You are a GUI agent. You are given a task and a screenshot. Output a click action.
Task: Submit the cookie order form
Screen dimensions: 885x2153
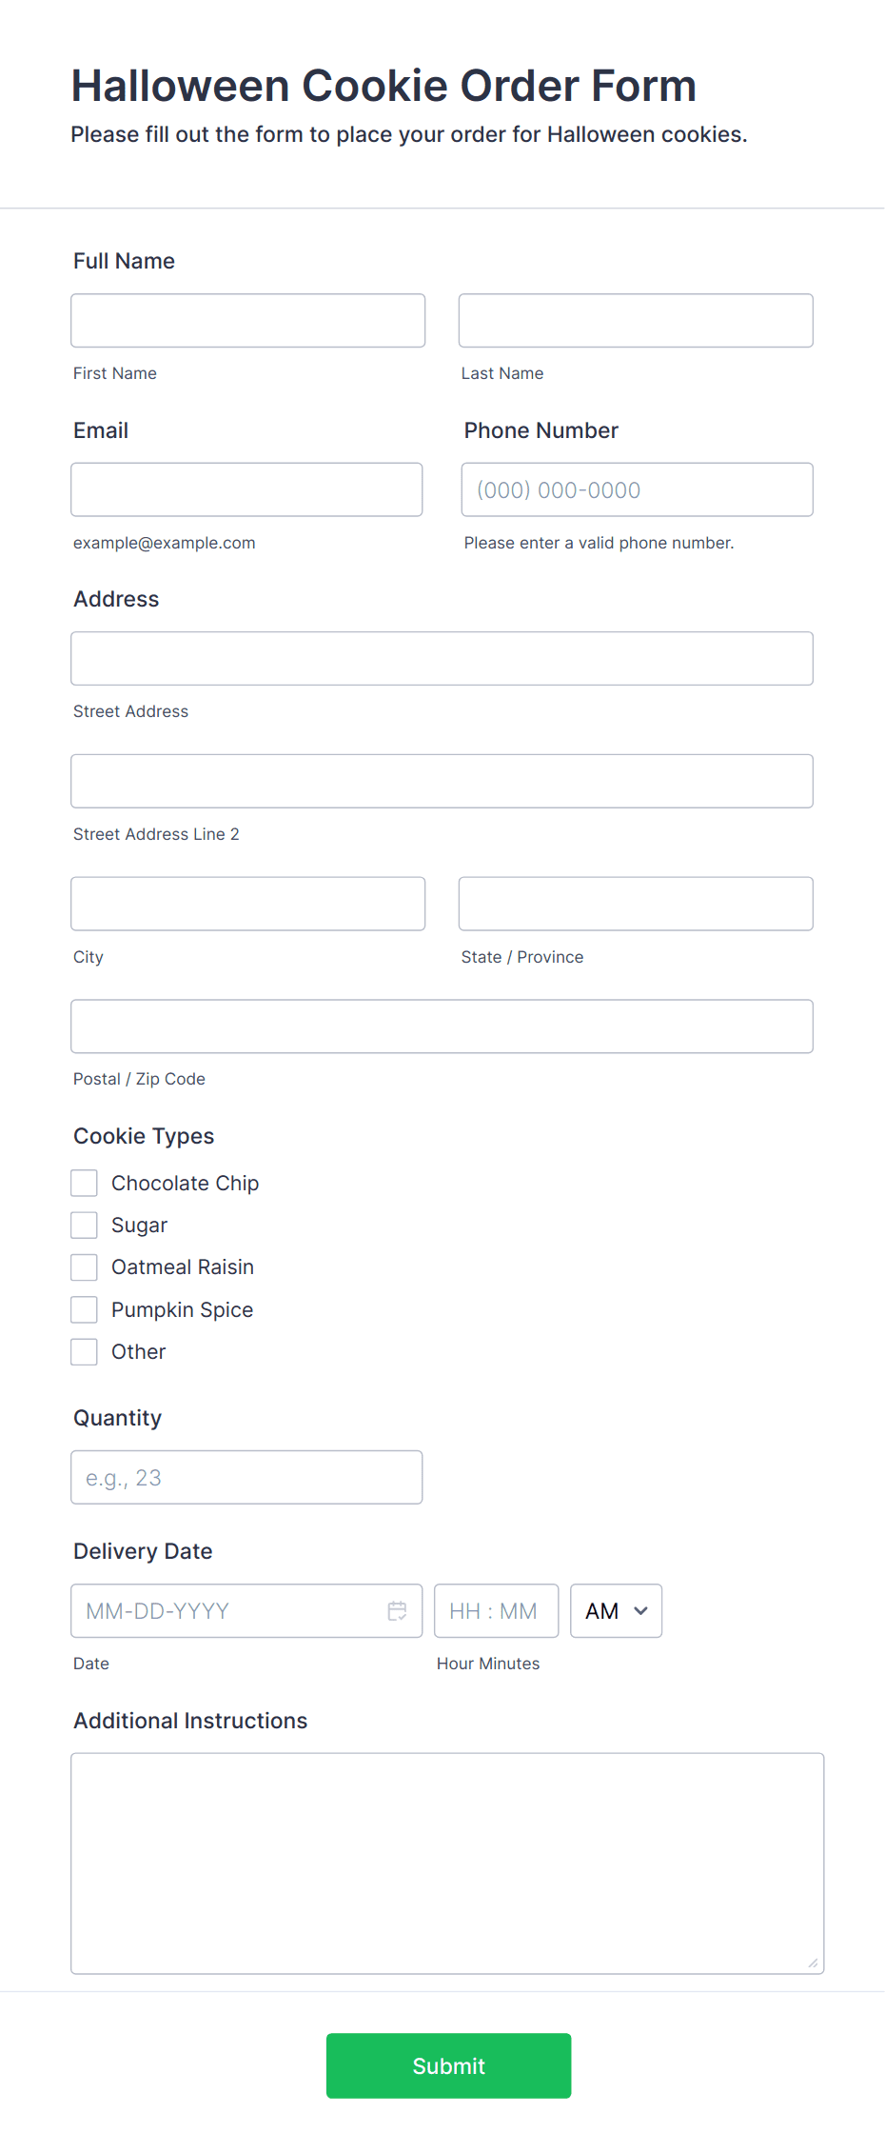[x=448, y=2065]
